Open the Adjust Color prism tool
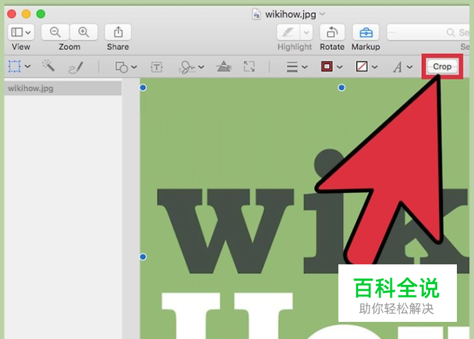The image size is (474, 339). [224, 66]
